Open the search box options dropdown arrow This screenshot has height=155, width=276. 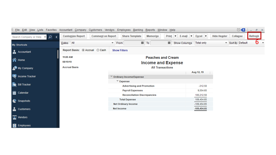click(45, 37)
